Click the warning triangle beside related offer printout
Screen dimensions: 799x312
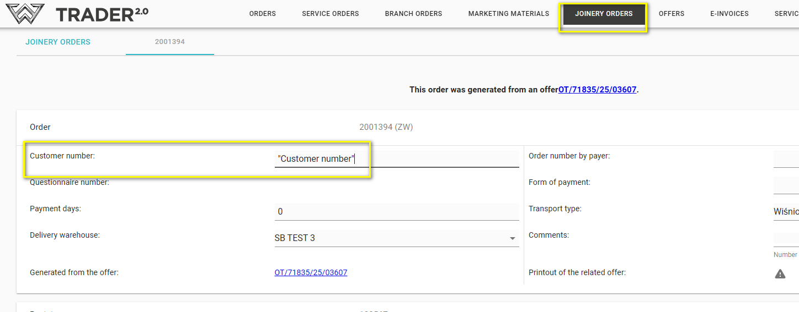(x=780, y=273)
